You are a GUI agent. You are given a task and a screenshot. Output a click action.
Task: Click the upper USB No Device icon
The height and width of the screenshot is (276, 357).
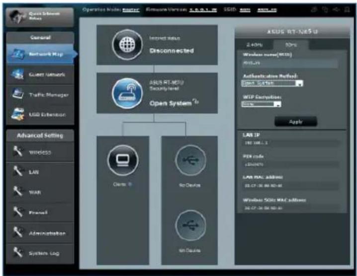click(x=190, y=160)
